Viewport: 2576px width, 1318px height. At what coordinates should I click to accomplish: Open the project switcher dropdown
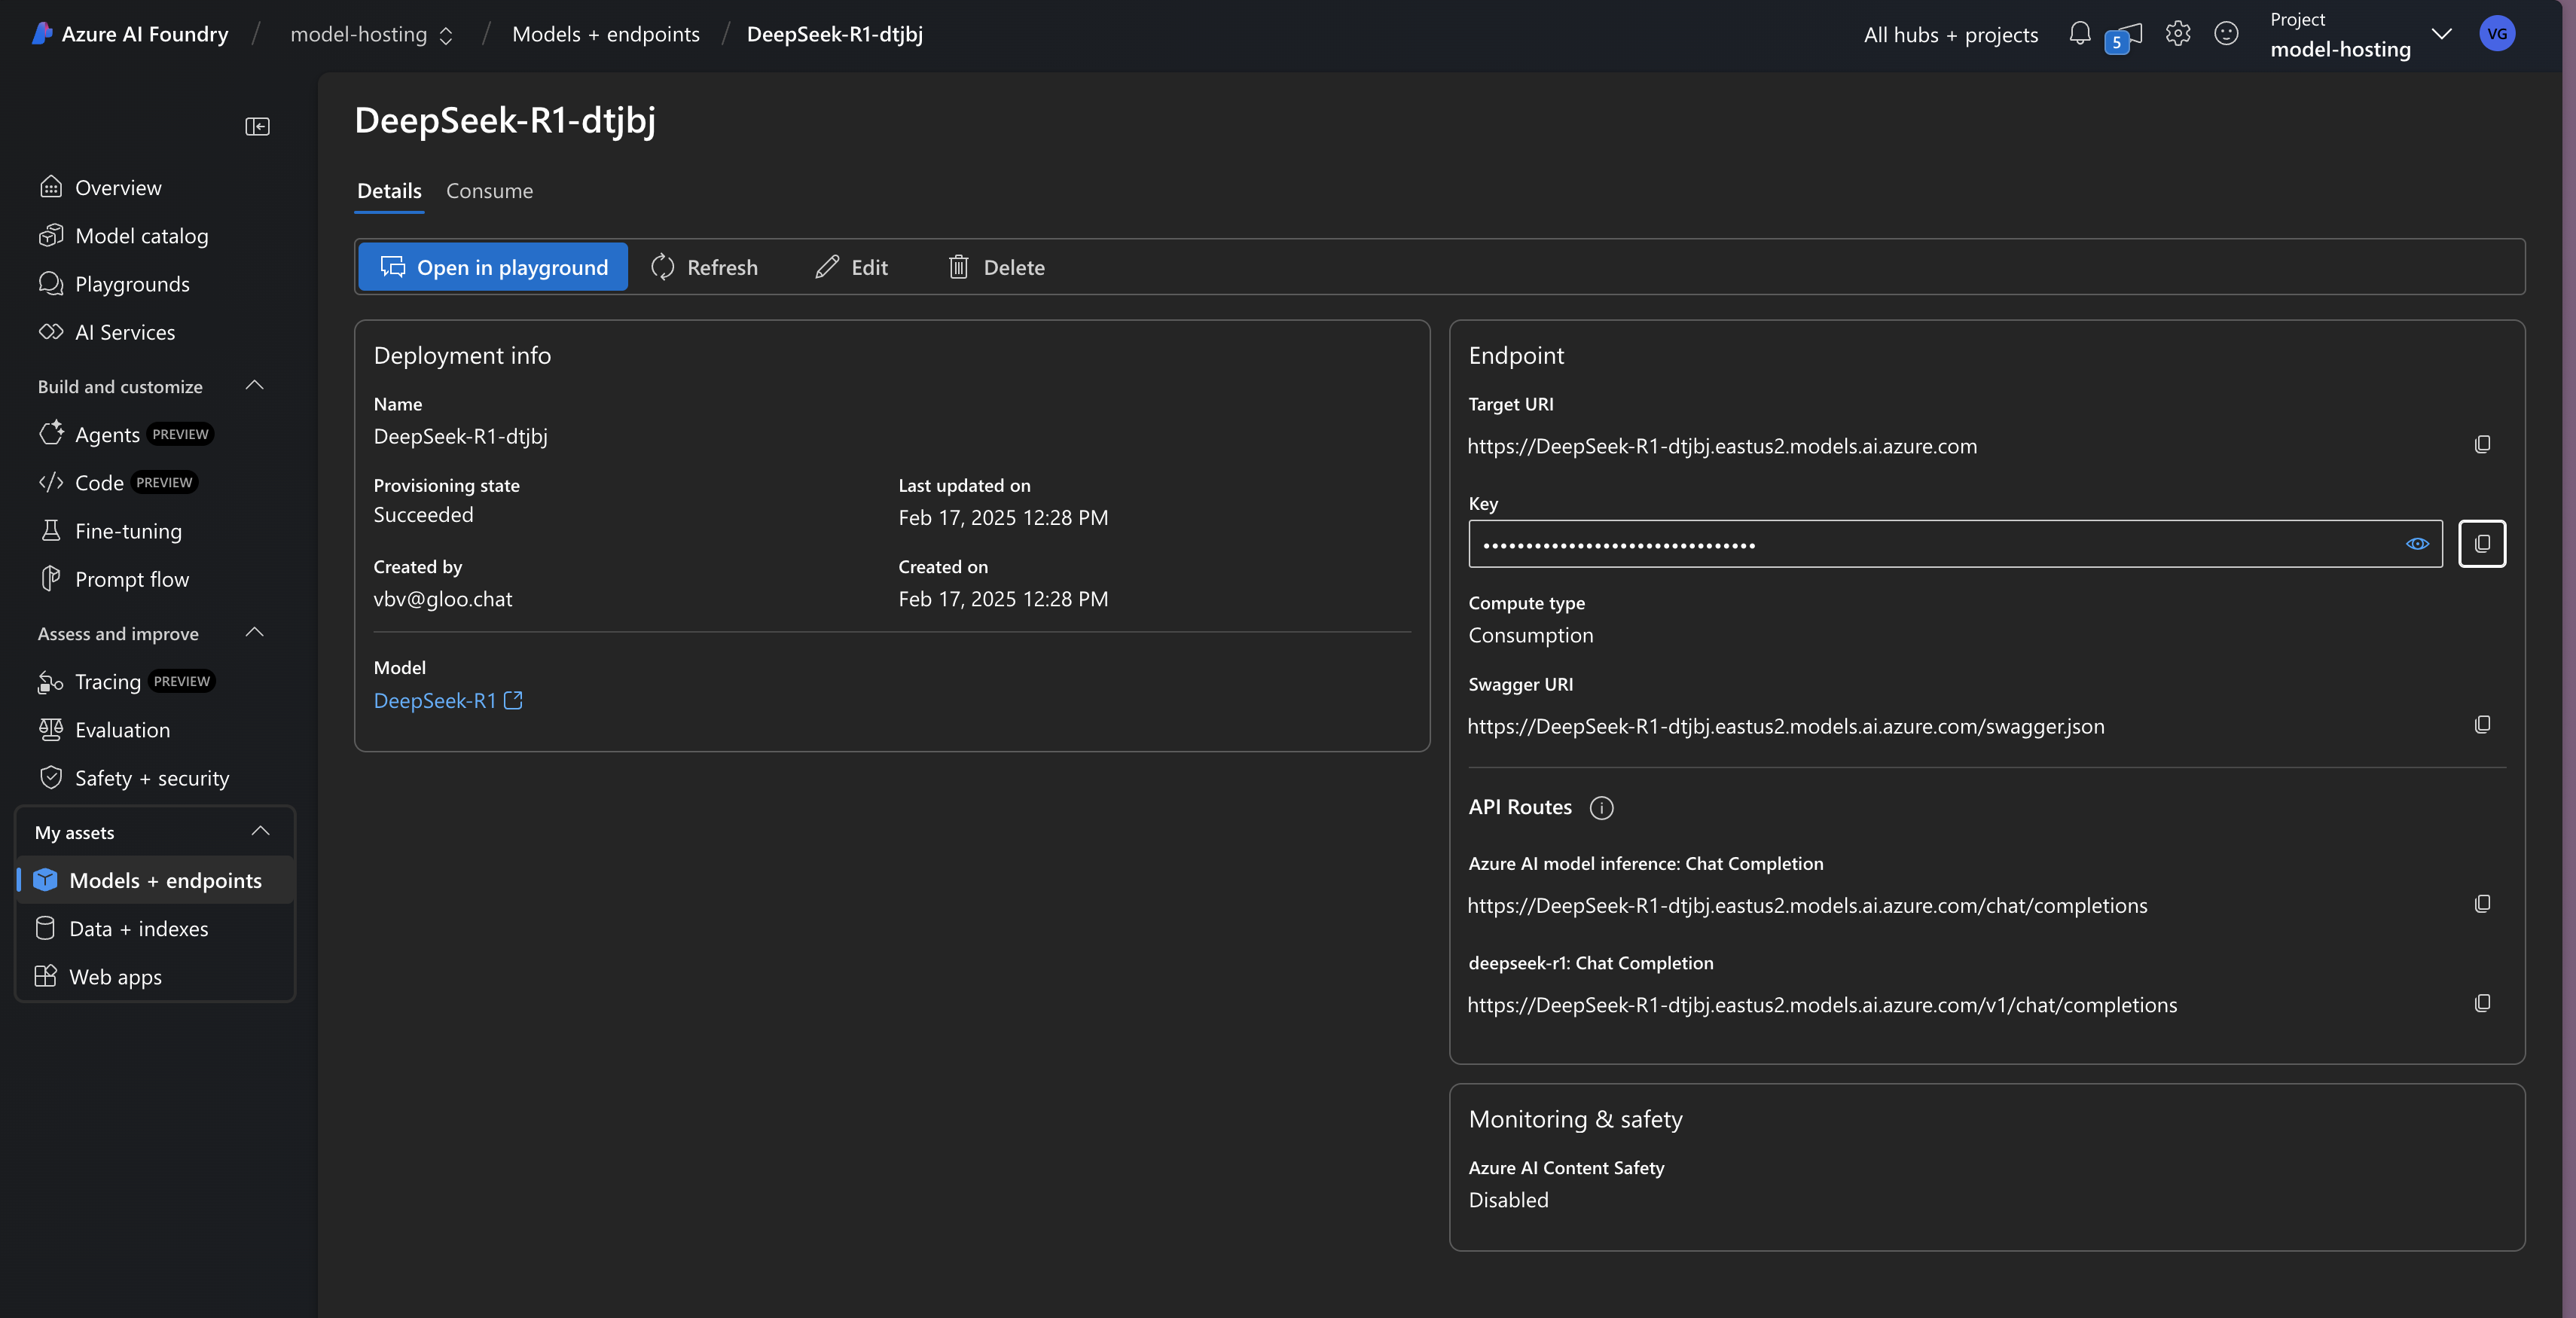[x=2441, y=34]
